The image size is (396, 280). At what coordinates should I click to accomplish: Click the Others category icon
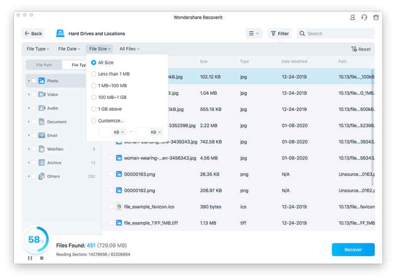click(x=42, y=176)
